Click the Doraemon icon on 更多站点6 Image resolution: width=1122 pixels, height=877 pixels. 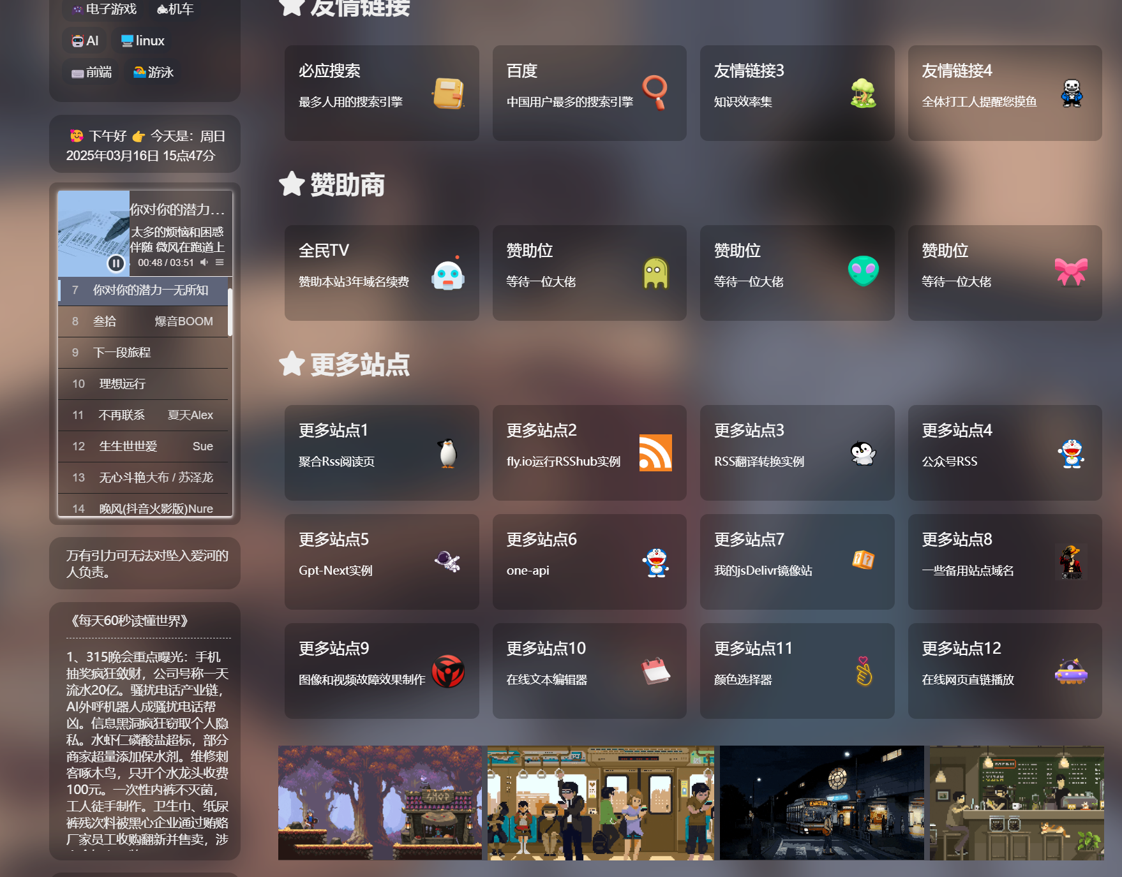pos(655,563)
